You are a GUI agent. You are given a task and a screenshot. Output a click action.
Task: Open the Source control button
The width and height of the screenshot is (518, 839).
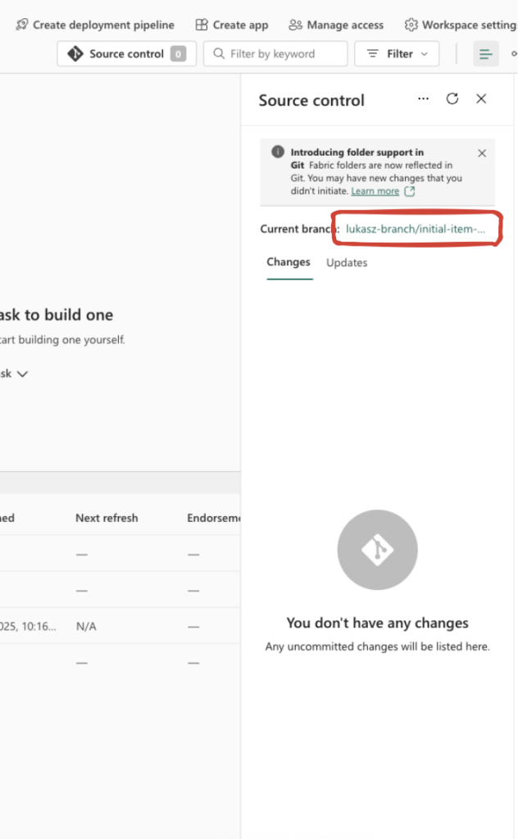(x=126, y=54)
